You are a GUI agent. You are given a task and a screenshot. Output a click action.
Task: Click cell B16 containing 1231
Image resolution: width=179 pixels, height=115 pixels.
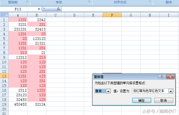pos(37,90)
